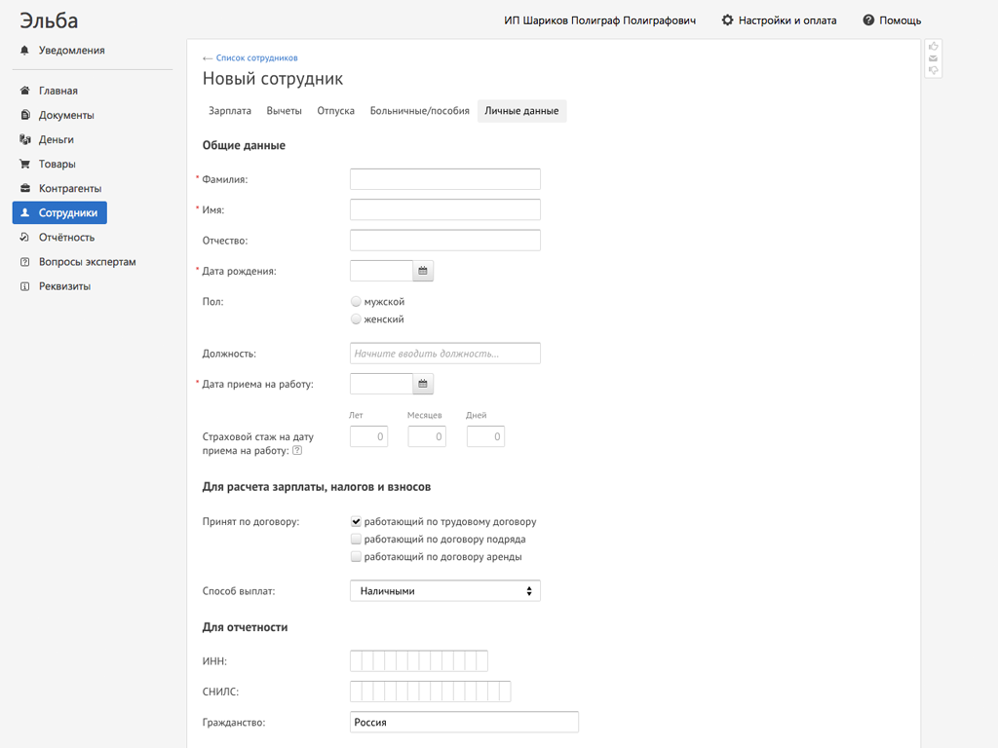Click the Дней experience field
Viewport: 998px width, 748px height.
point(485,436)
